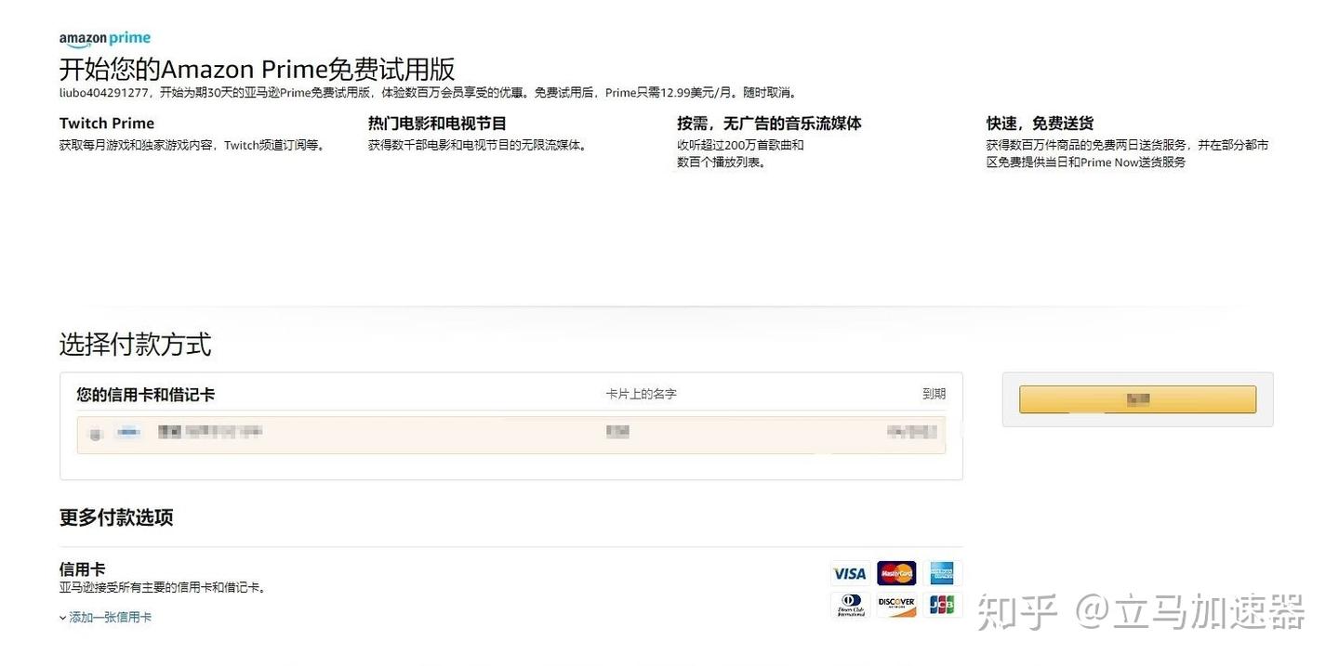Click the JCB card icon
The width and height of the screenshot is (1339, 666).
[942, 605]
